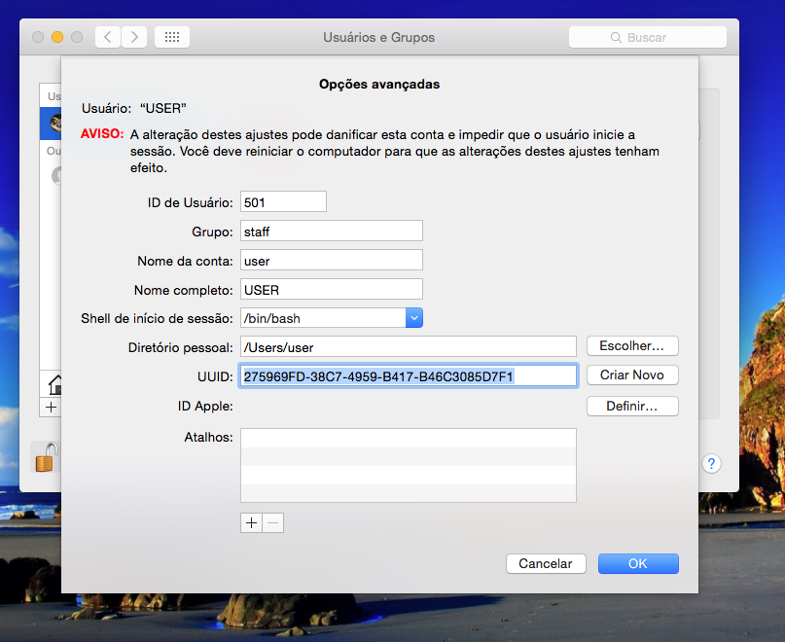
Task: Remove alias with the minus button
Action: 272,522
